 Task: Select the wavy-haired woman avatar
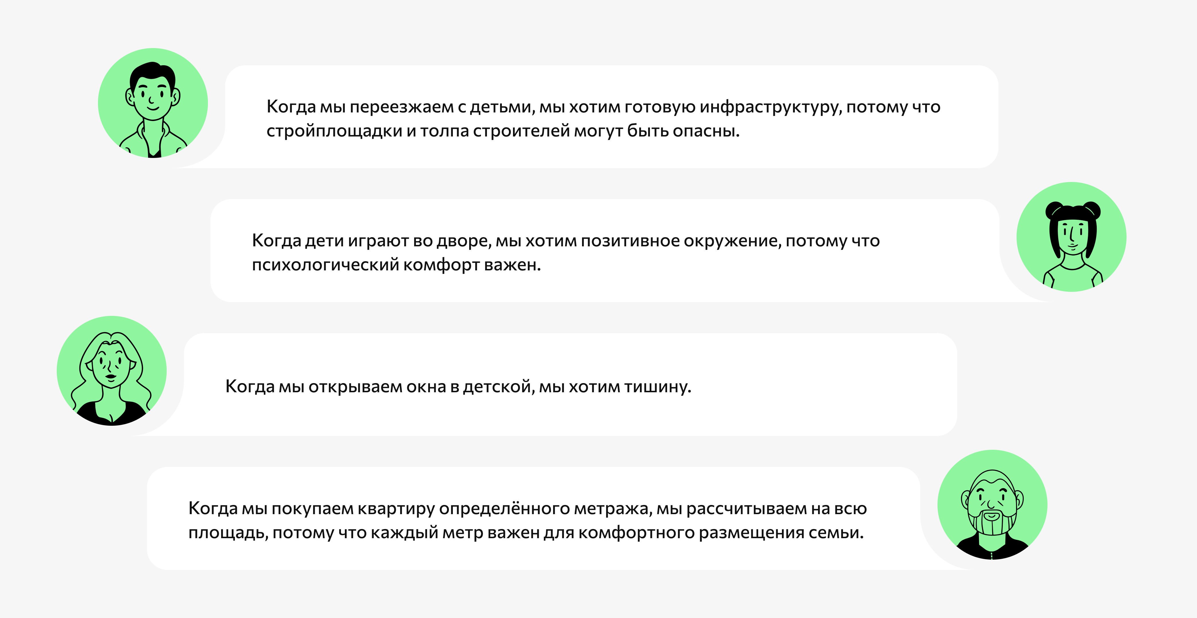coord(111,371)
